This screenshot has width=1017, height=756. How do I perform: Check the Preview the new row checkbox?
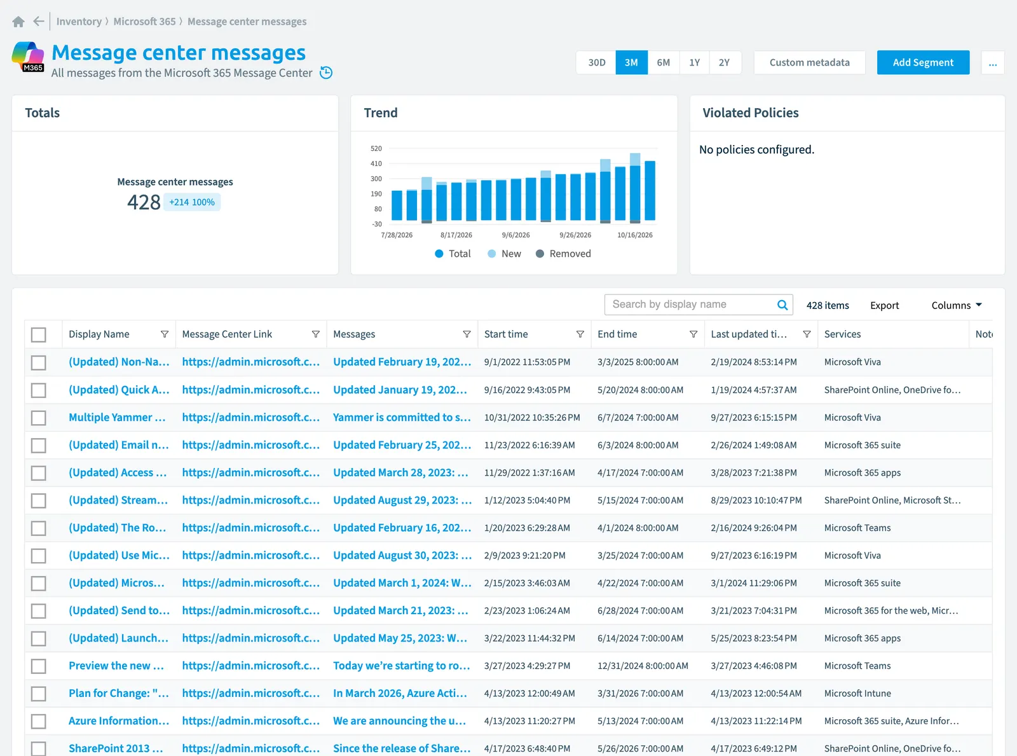point(39,666)
